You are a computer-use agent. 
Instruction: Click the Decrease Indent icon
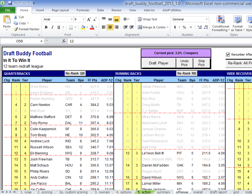tap(125, 27)
